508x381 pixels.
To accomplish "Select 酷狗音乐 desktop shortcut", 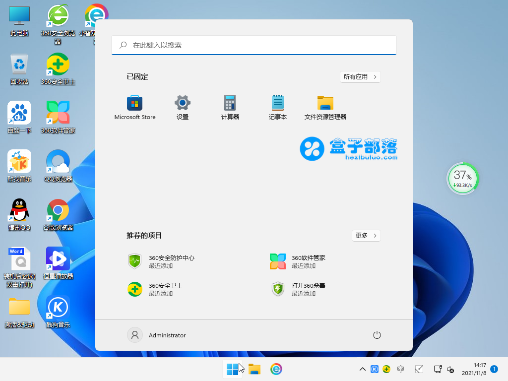I will tap(58, 312).
